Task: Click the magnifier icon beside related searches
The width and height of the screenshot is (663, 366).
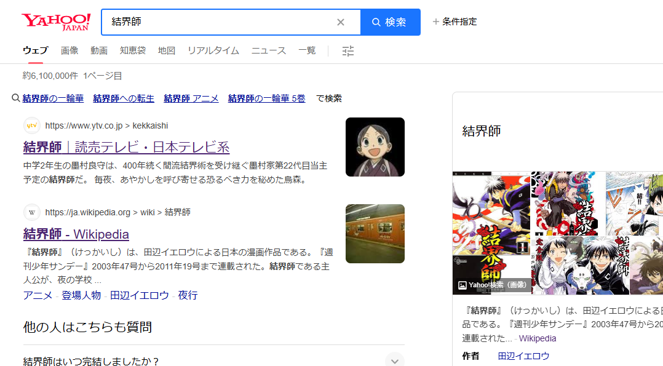Action: pos(15,98)
